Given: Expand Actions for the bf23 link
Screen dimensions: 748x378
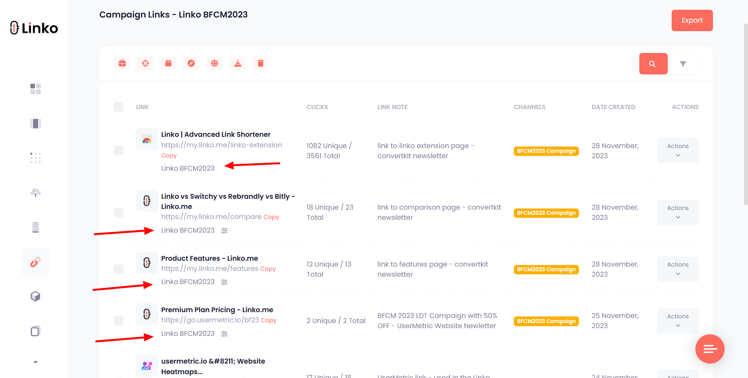Looking at the screenshot, I should 677,321.
